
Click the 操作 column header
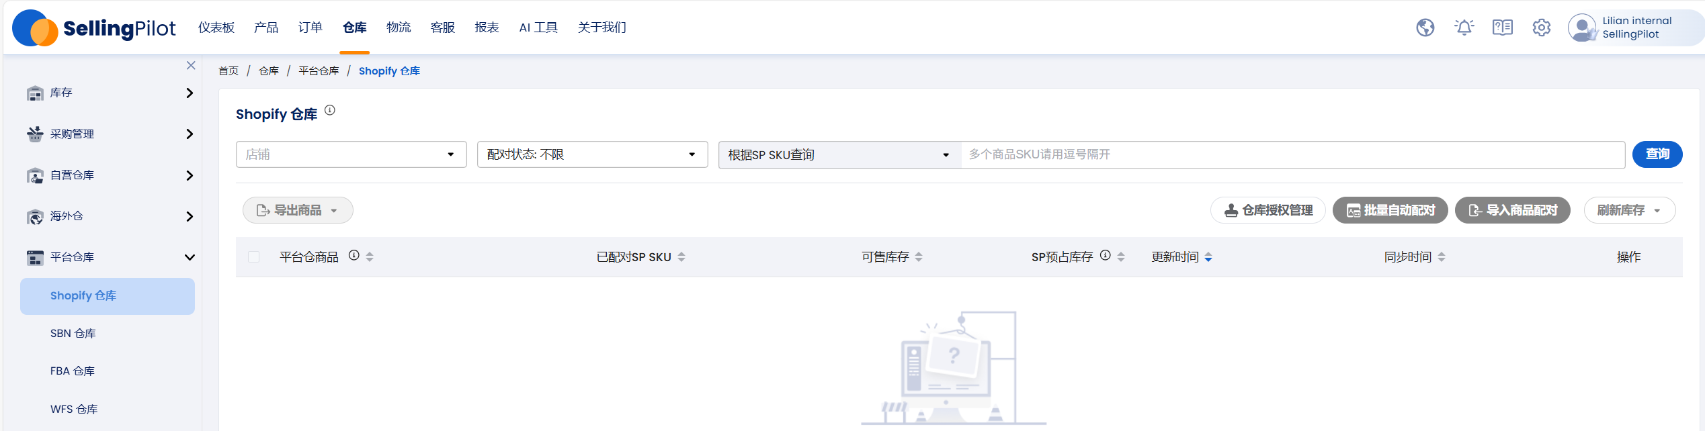click(1628, 257)
